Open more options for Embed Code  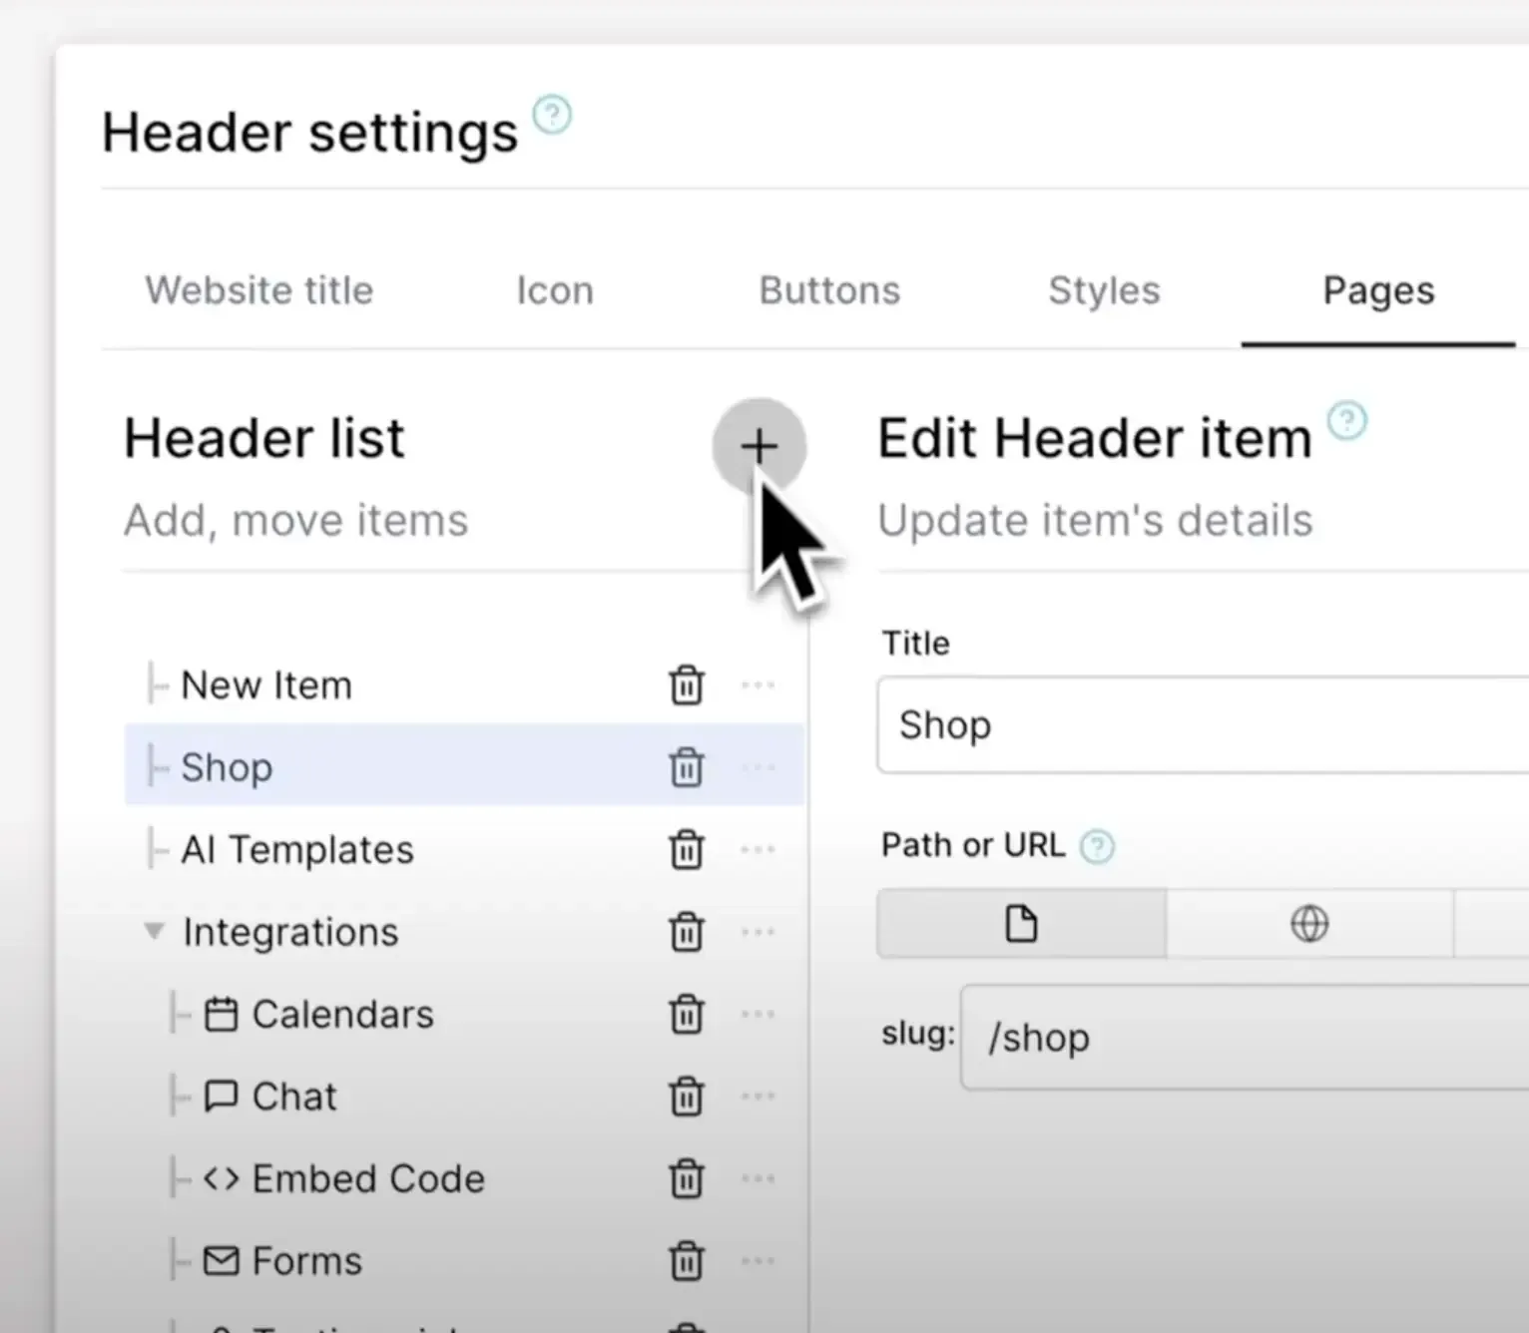point(759,1179)
